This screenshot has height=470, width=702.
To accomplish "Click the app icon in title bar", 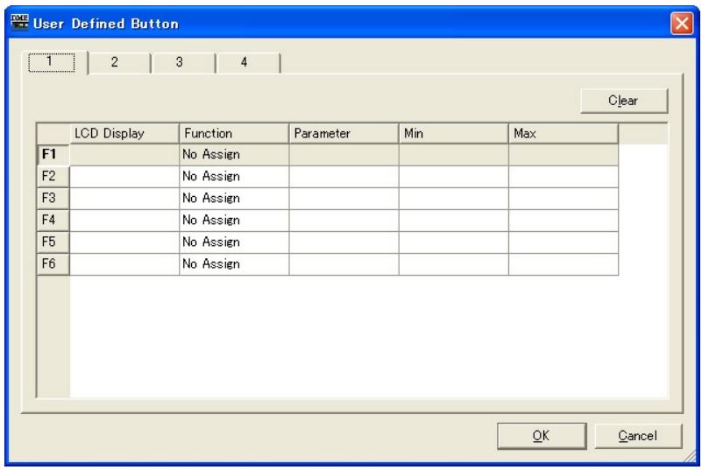I will coord(19,22).
